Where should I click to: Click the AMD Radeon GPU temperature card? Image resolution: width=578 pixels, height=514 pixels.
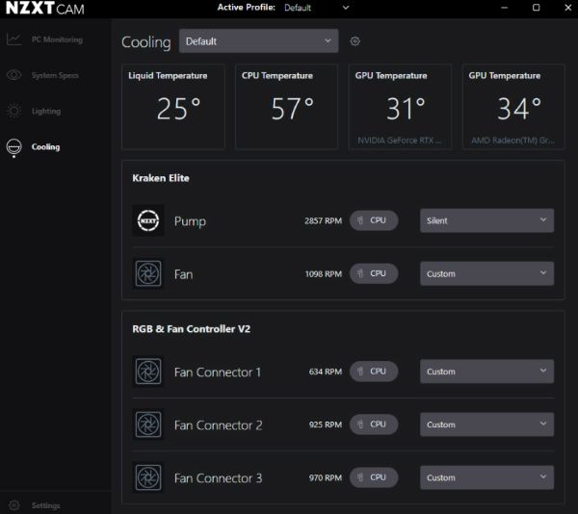pos(513,107)
